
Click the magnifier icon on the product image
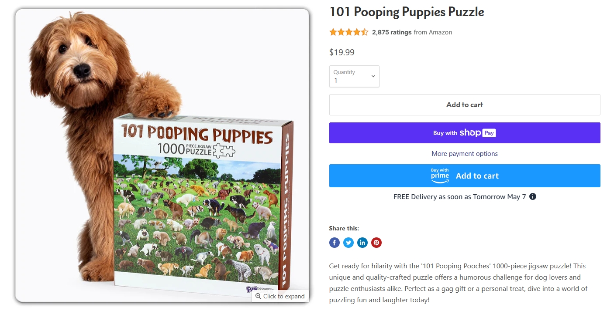point(258,296)
